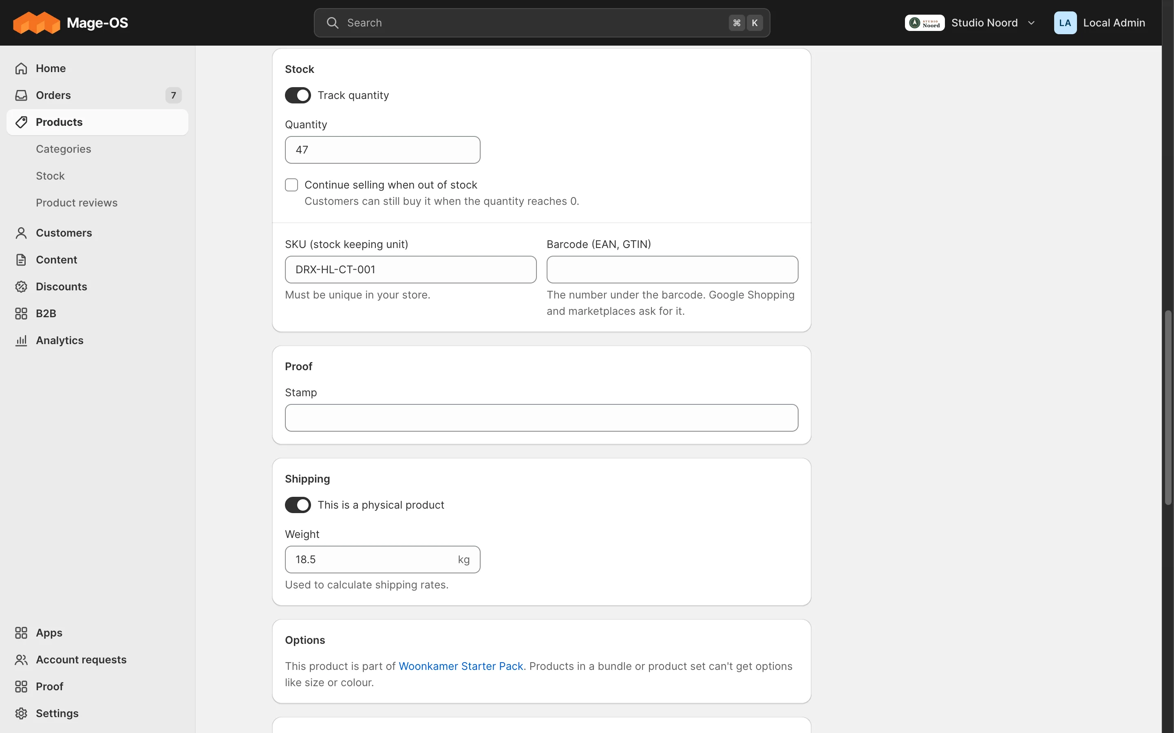Expand the Studio Noord store dropdown chevron
Viewport: 1174px width, 733px height.
tap(1031, 23)
